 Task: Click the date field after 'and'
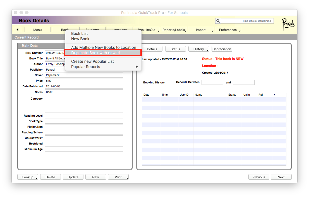click(x=244, y=82)
